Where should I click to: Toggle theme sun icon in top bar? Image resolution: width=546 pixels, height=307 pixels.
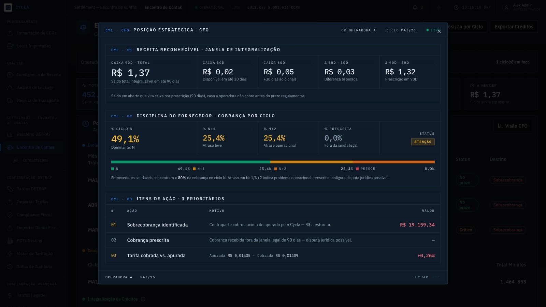(x=439, y=7)
